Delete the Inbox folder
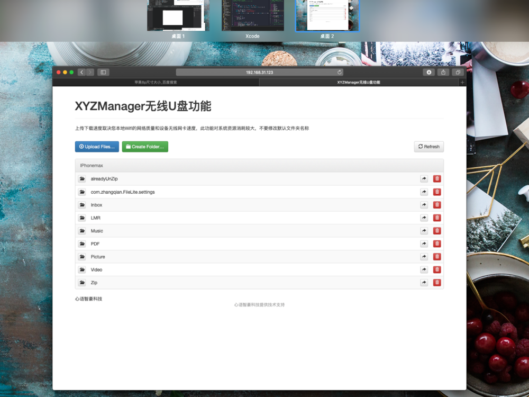This screenshot has height=397, width=529. (437, 204)
